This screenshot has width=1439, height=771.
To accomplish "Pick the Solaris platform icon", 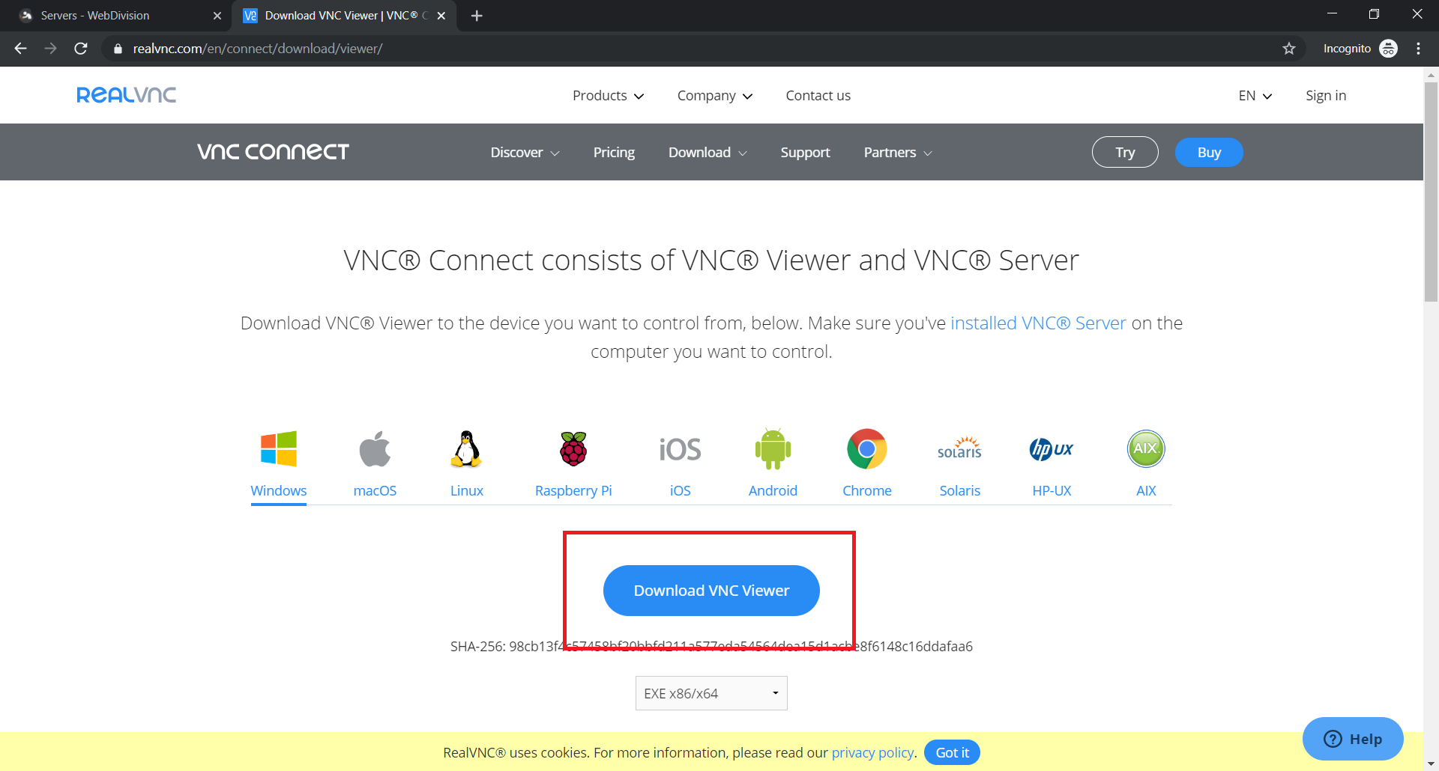I will pos(959,449).
